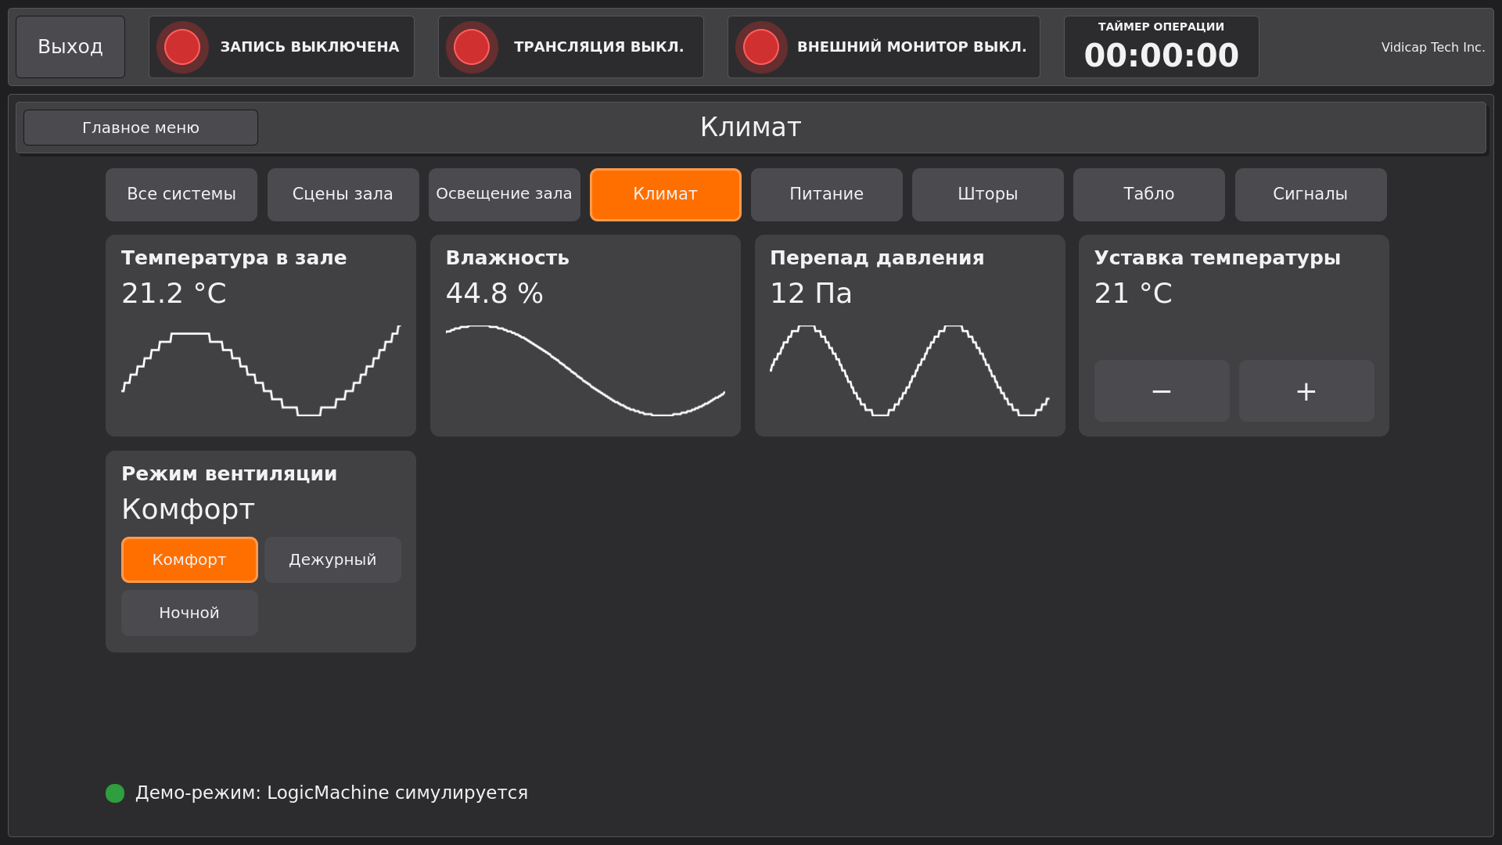Select the Дежурный ventilation mode

pos(332,559)
